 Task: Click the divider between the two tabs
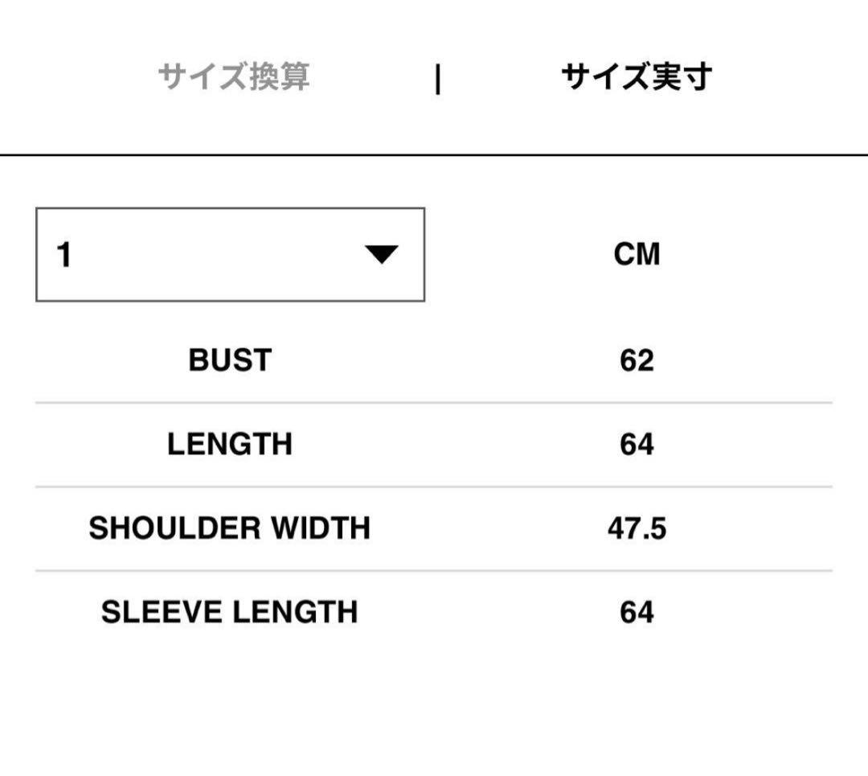436,77
